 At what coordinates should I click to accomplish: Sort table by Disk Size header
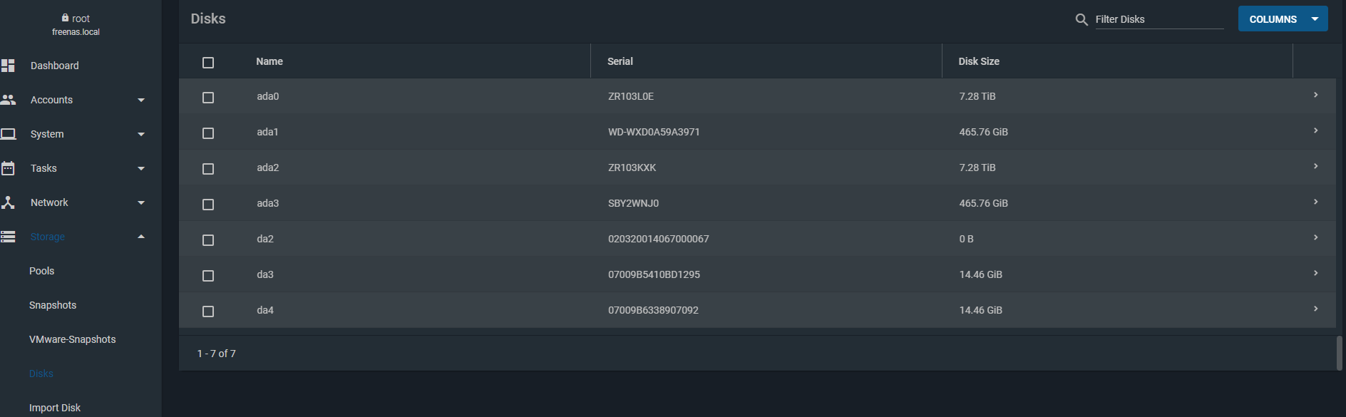pyautogui.click(x=979, y=61)
